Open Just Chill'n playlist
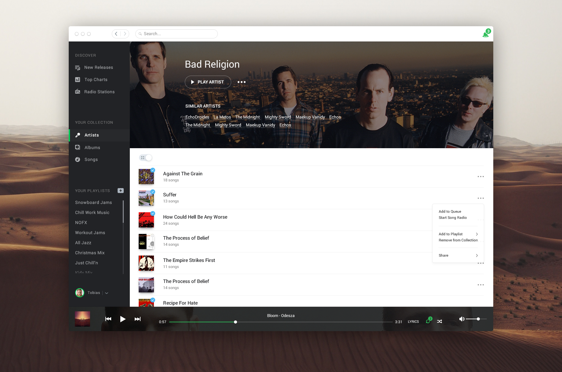This screenshot has height=372, width=562. (x=86, y=263)
